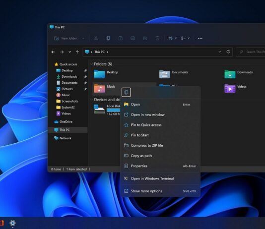Screen dimensions: 265x229
Task: Select the Local Disk drive icon
Action: (99, 109)
